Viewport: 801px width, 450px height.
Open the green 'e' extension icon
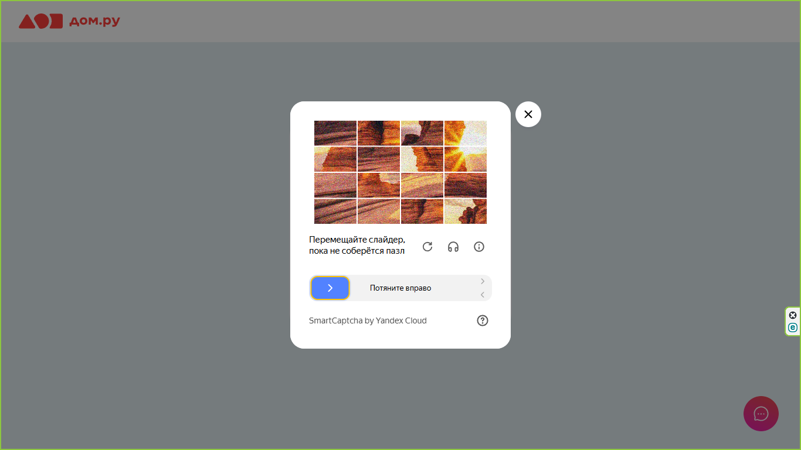[x=793, y=328]
